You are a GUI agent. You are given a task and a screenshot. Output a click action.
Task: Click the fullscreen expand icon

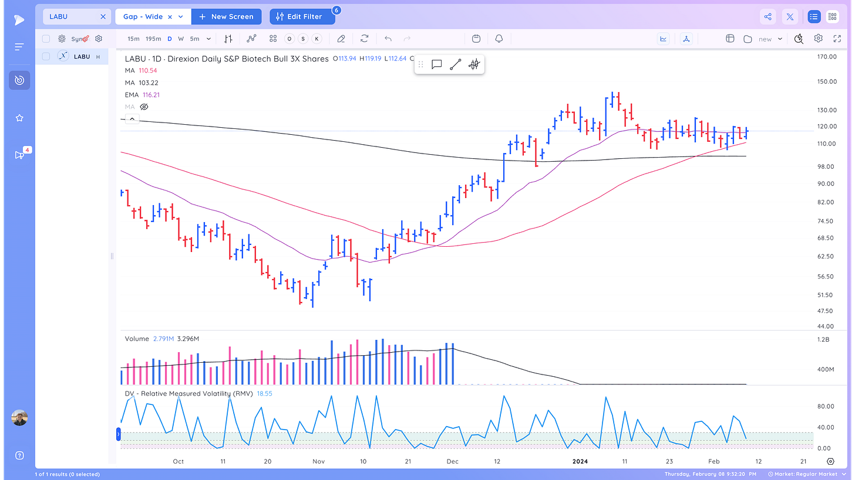point(837,39)
